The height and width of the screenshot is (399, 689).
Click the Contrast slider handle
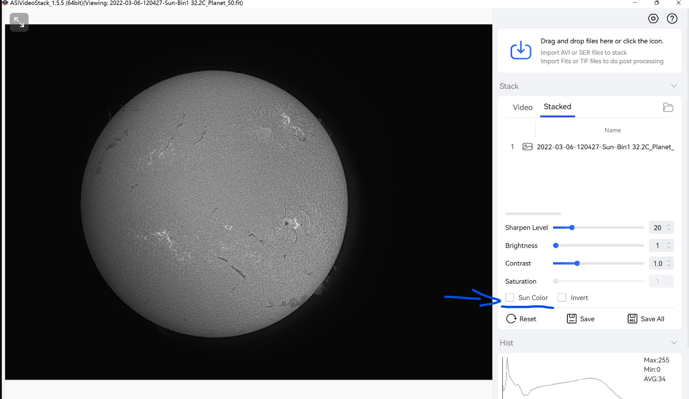click(x=577, y=263)
